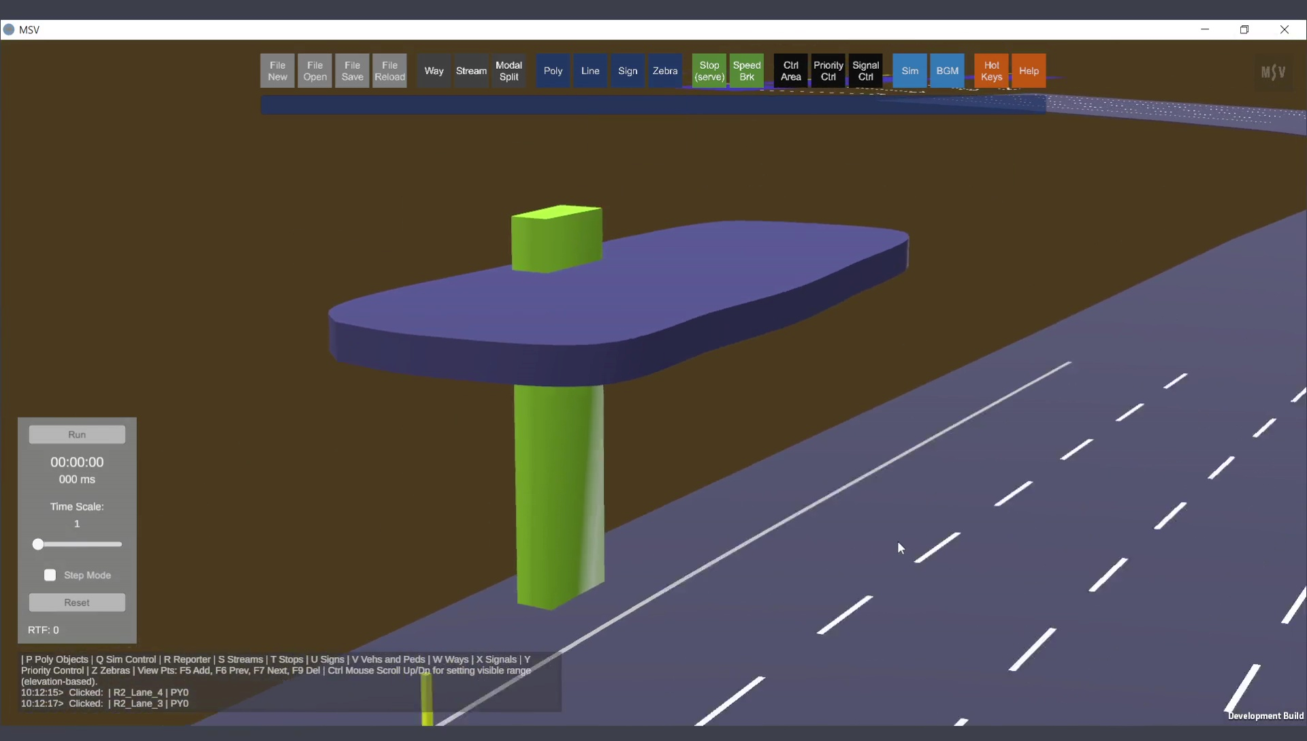Enable the Step Mode checkbox
This screenshot has height=741, width=1307.
[x=50, y=576]
